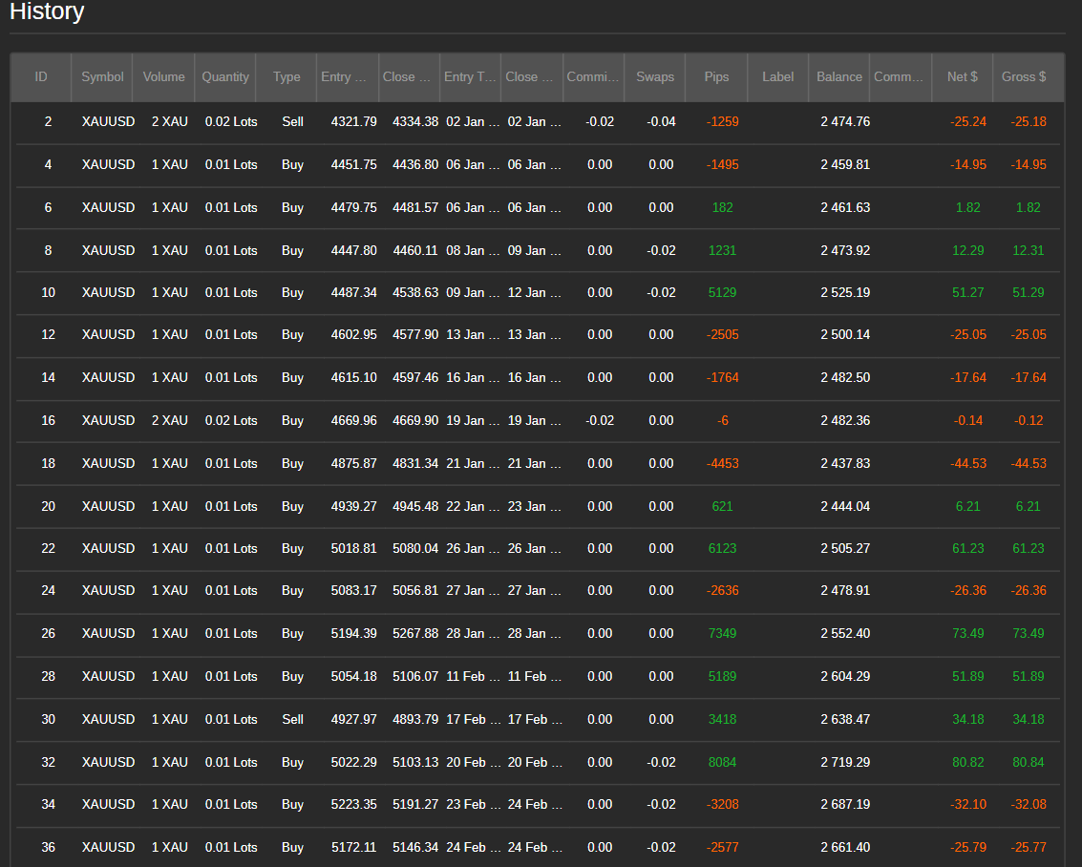Sort by the ID column header
This screenshot has height=867, width=1082.
[x=41, y=76]
